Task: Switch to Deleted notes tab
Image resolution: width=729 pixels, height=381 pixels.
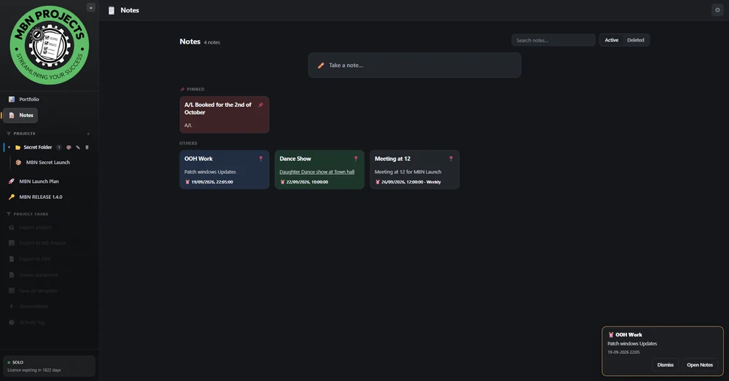Action: [636, 40]
